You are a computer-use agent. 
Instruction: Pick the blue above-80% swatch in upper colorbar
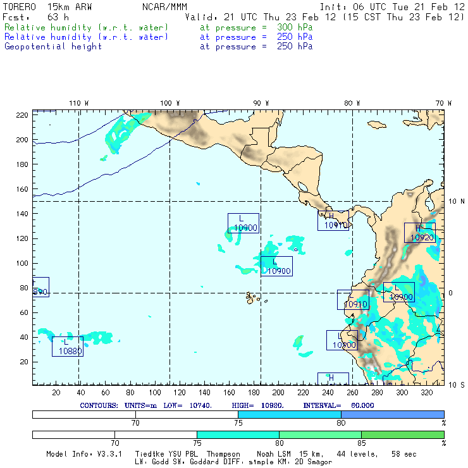point(393,414)
